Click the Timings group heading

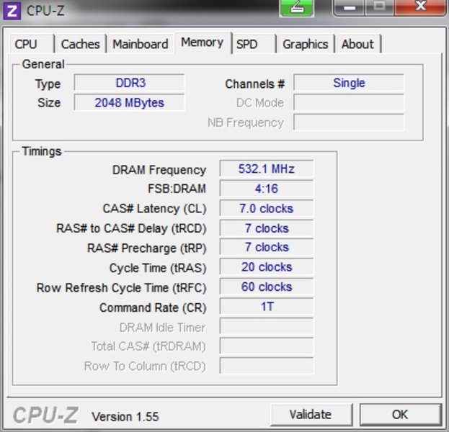(42, 151)
